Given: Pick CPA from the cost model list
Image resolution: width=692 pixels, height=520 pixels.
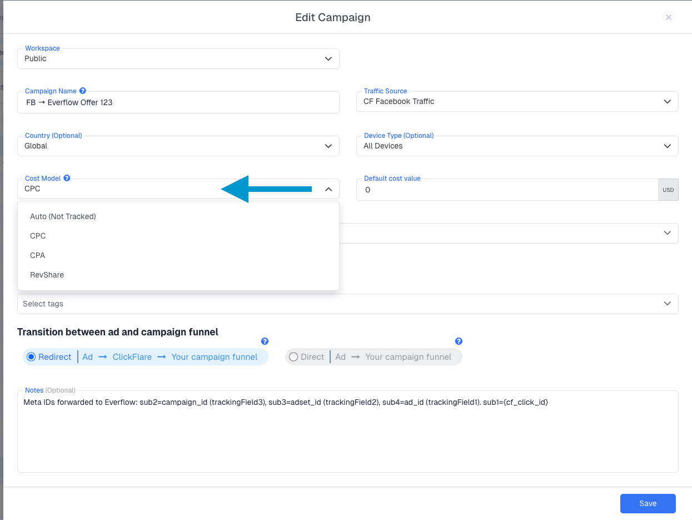Looking at the screenshot, I should tap(38, 255).
